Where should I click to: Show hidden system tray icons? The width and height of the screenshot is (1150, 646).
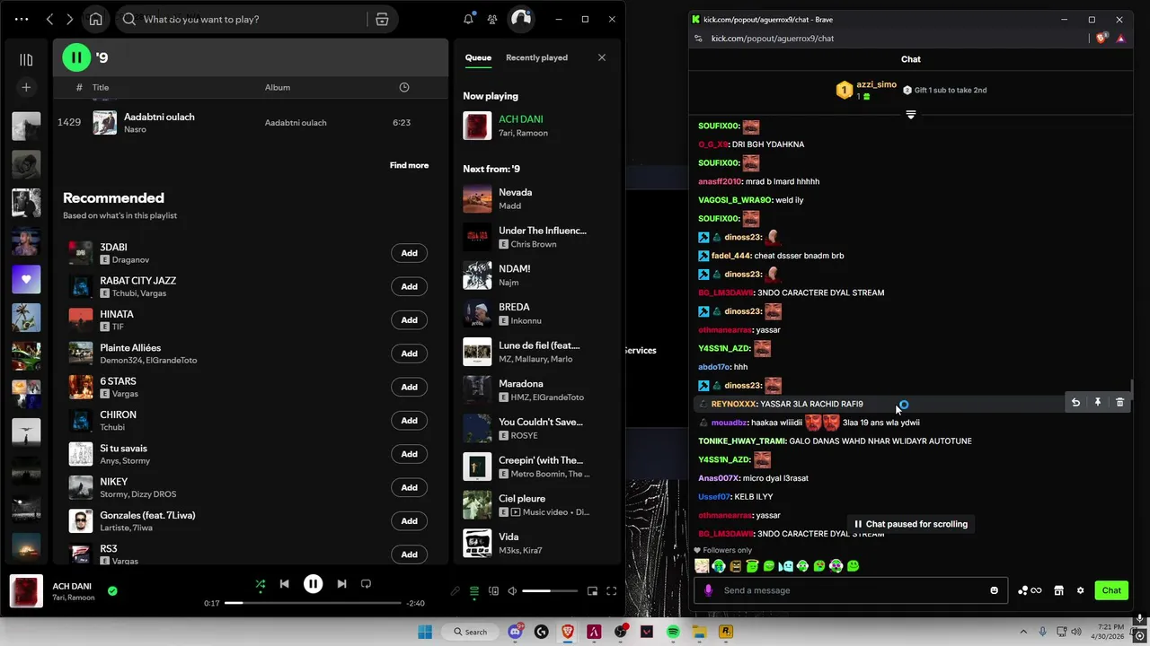[x=1023, y=632]
